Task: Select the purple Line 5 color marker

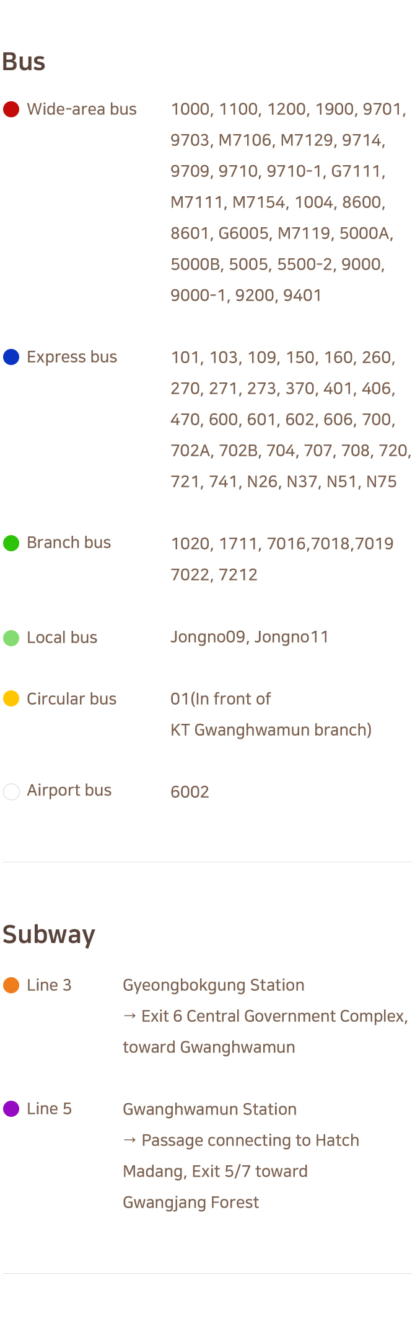Action: (11, 1109)
